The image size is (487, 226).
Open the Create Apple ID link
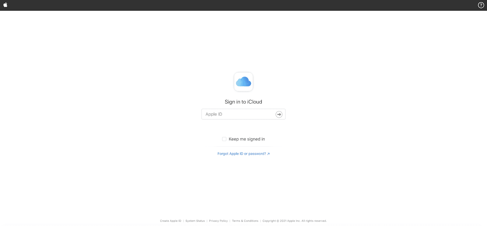[170, 221]
